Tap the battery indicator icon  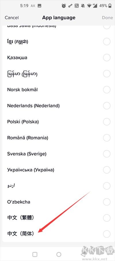(x=110, y=6)
